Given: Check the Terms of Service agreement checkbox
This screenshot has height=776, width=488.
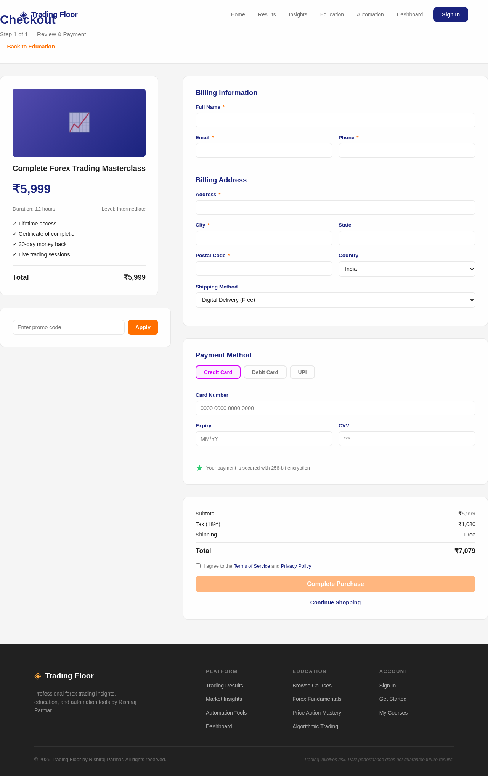Looking at the screenshot, I should tap(198, 566).
